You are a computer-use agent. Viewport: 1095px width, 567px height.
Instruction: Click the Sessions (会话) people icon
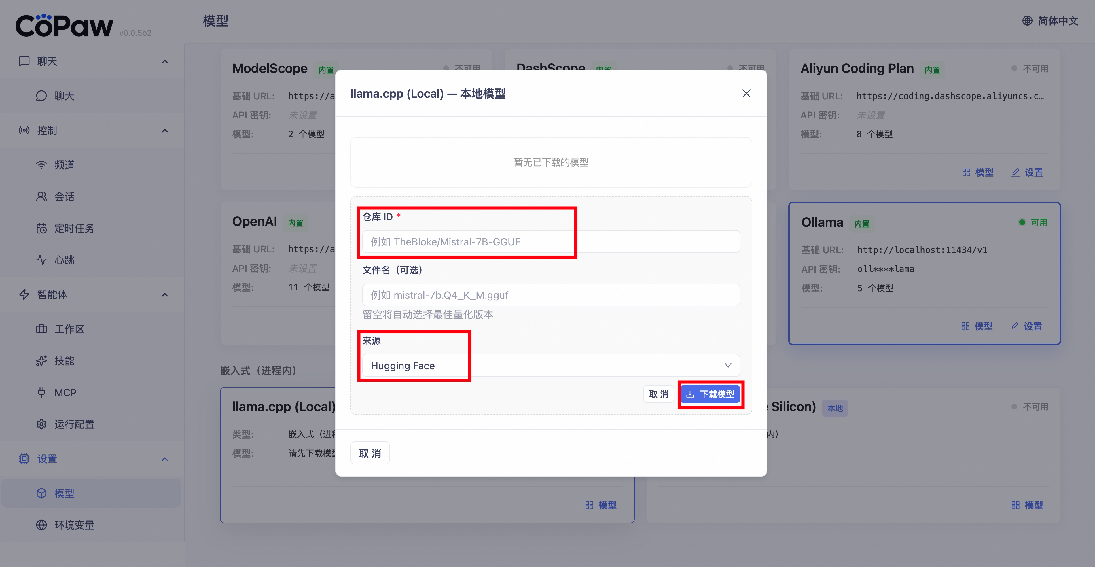[41, 196]
